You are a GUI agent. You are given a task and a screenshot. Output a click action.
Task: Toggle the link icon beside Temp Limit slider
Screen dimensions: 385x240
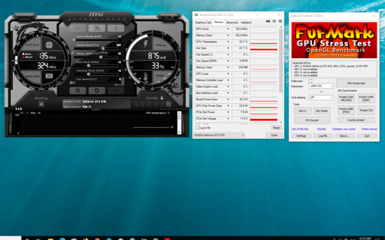click(x=73, y=53)
